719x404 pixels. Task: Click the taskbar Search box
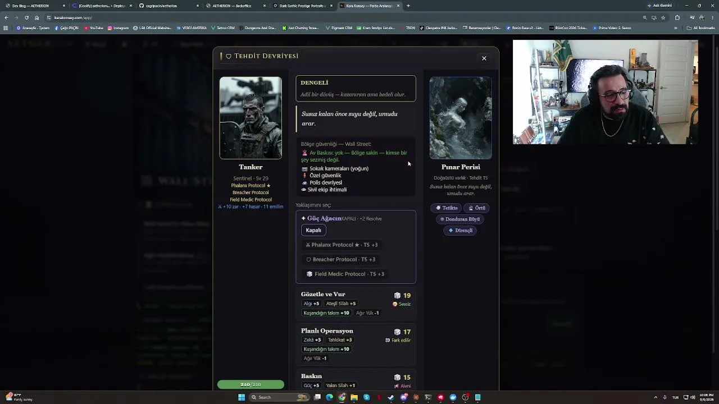coord(279,397)
